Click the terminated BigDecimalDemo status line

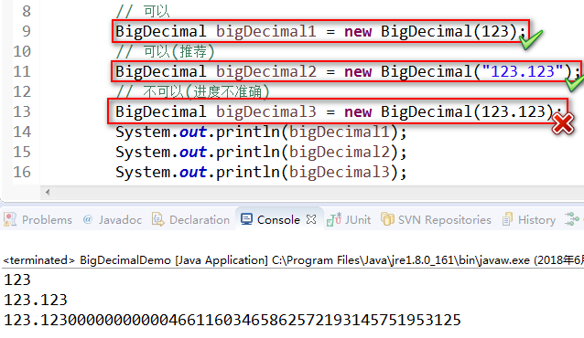pyautogui.click(x=293, y=260)
